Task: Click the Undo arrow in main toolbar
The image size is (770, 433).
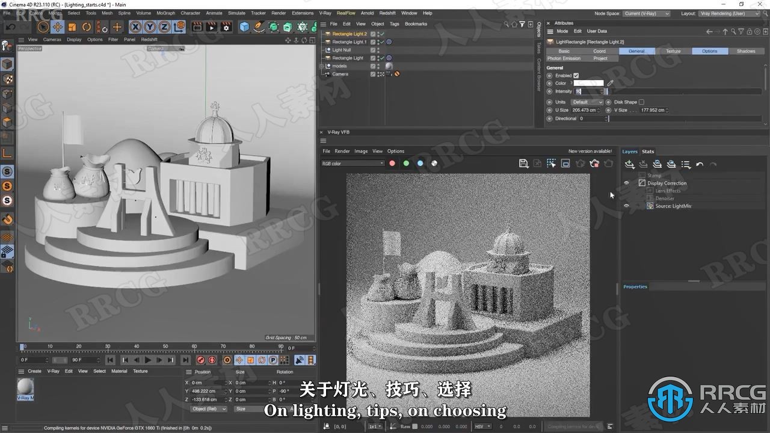Action: 11,26
